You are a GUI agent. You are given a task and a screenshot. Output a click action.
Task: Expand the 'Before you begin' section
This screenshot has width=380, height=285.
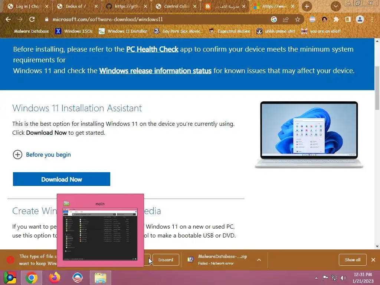(x=42, y=155)
